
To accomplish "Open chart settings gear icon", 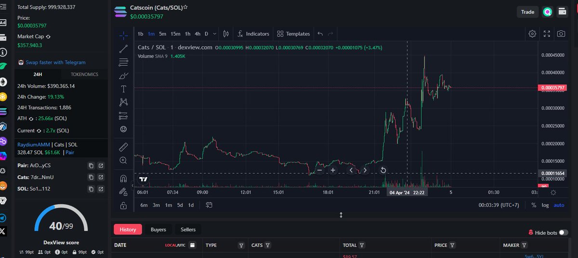I will coord(532,34).
